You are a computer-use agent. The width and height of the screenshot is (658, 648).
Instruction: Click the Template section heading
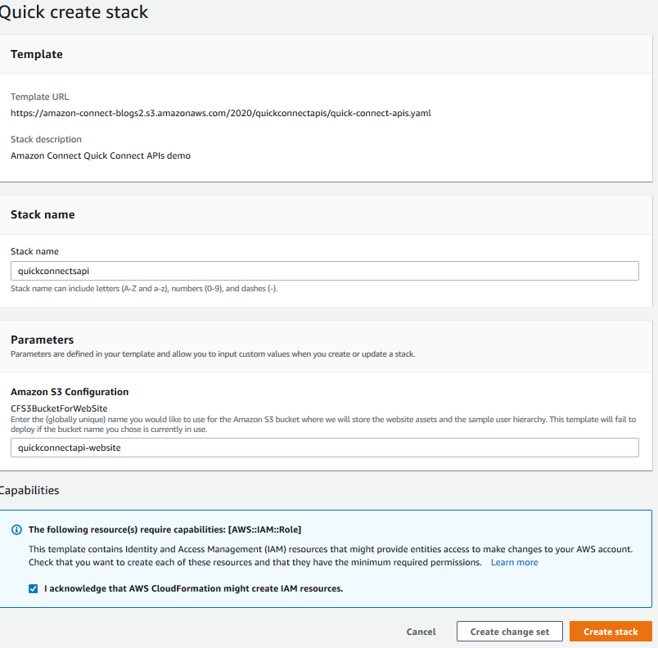coord(37,54)
